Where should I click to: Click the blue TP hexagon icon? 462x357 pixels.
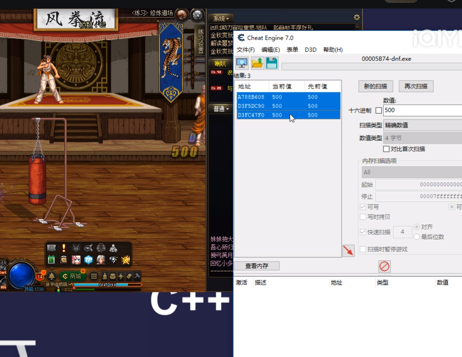88,259
